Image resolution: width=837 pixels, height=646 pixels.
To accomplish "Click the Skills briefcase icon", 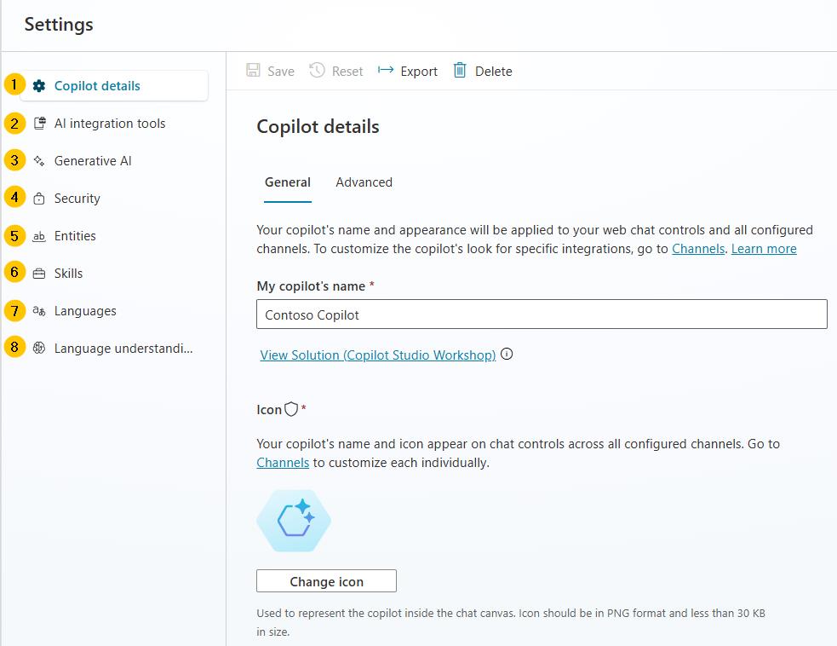I will (37, 273).
